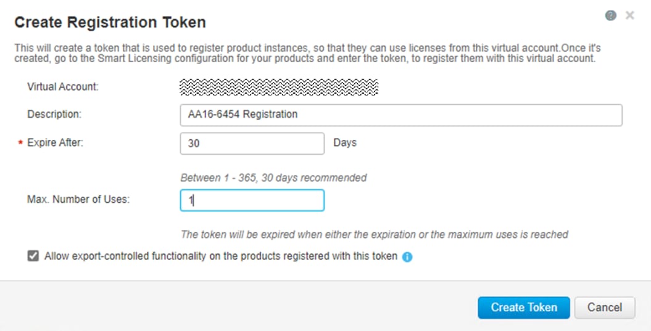Click the 'Days' unit label
Image resolution: width=651 pixels, height=331 pixels.
point(345,142)
